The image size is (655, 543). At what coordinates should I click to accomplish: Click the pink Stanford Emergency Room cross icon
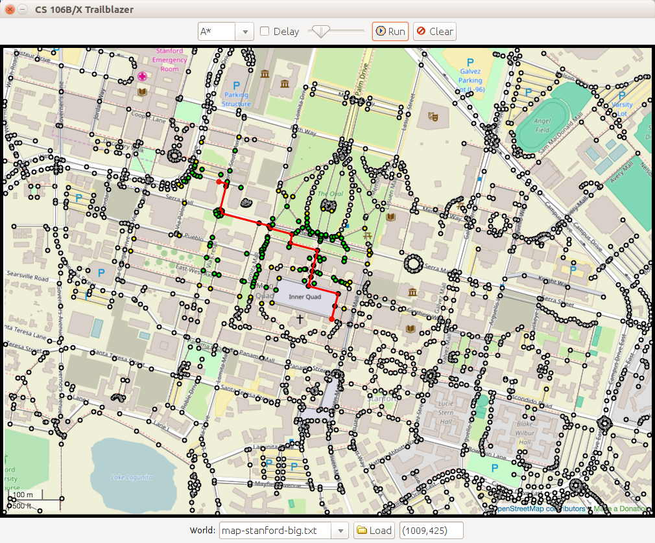[x=142, y=76]
